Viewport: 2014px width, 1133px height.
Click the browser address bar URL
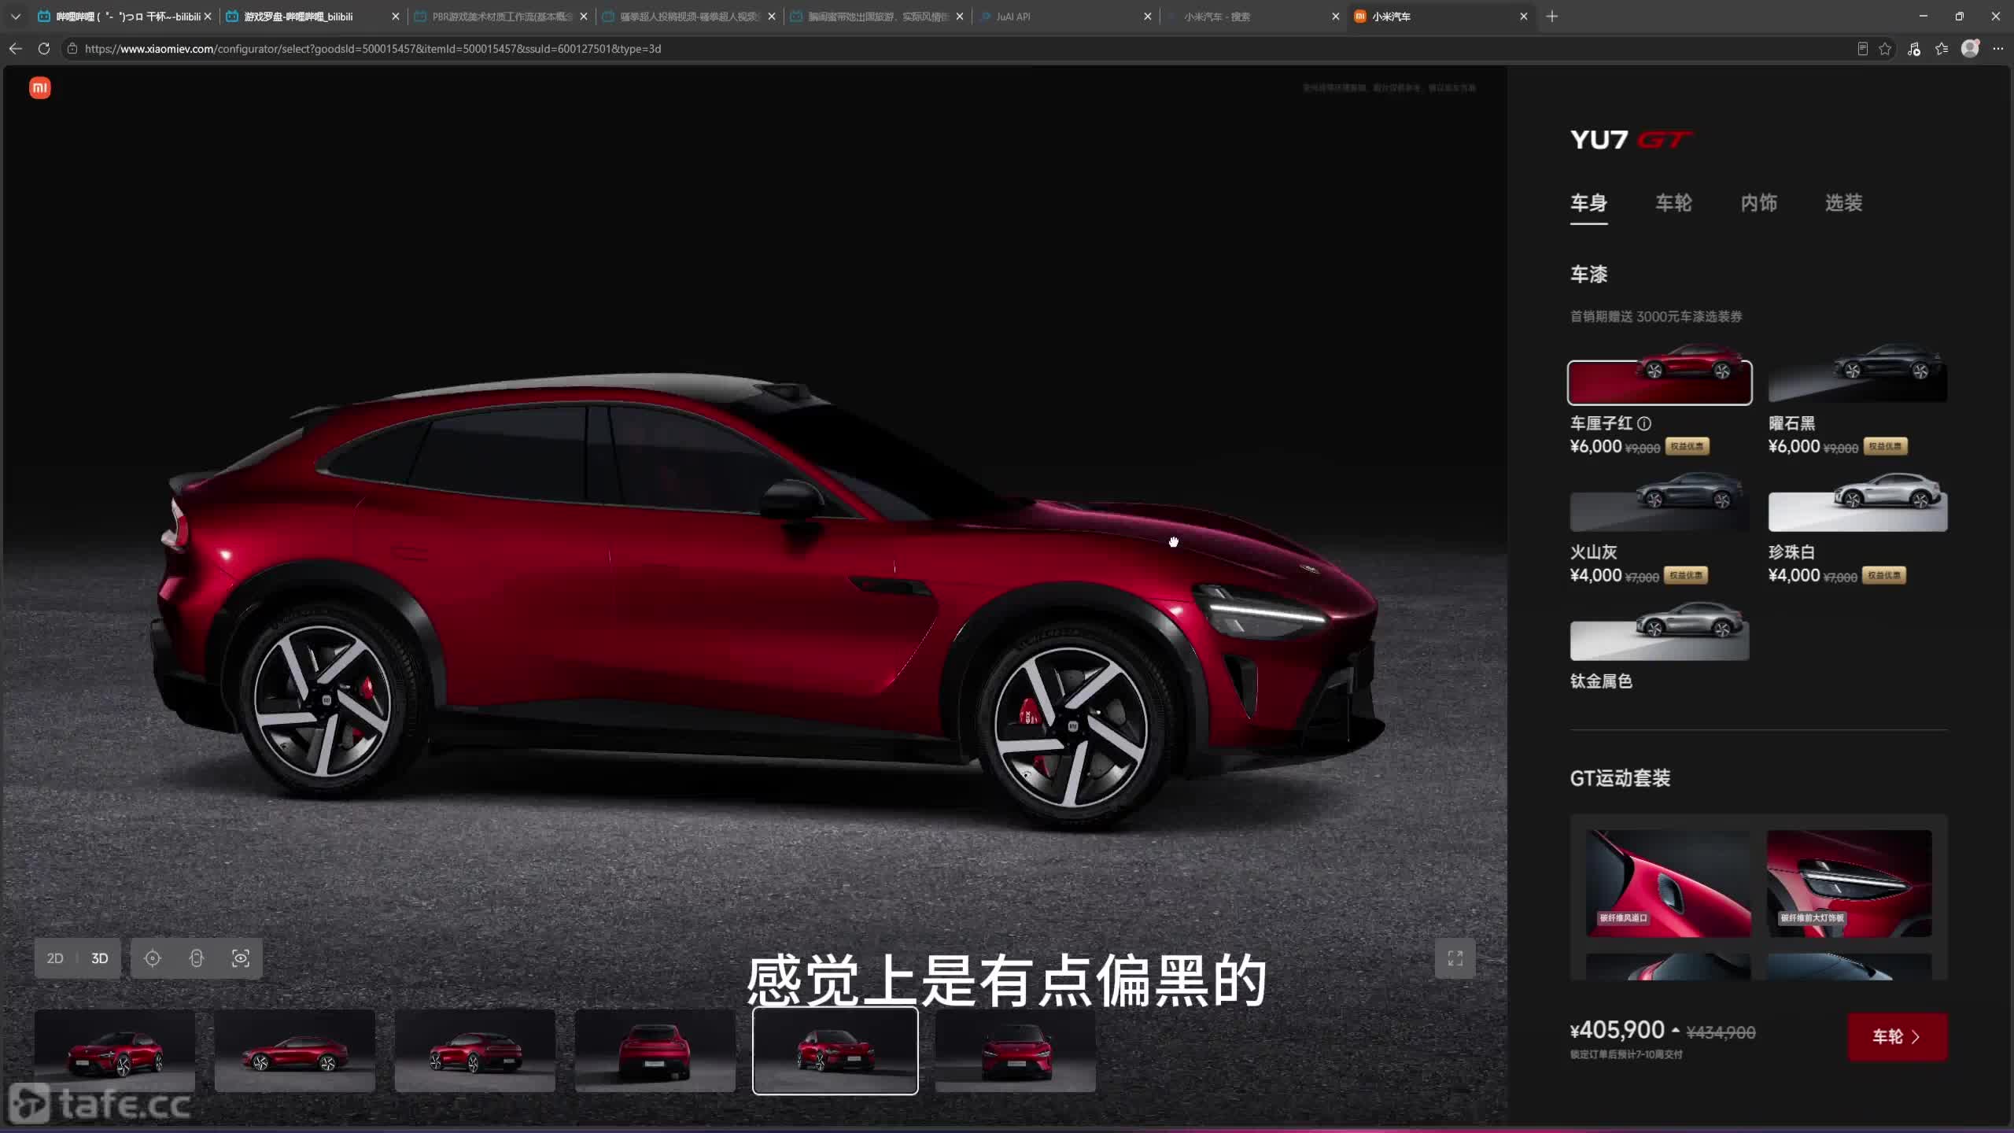pyautogui.click(x=373, y=49)
